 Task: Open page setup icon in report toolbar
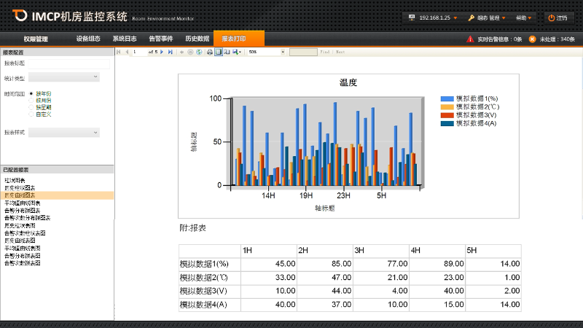[226, 52]
